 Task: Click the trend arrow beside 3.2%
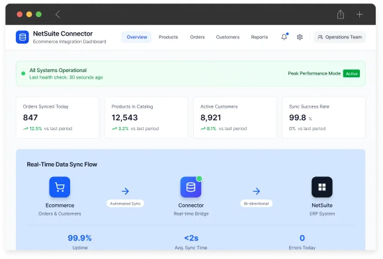point(114,129)
